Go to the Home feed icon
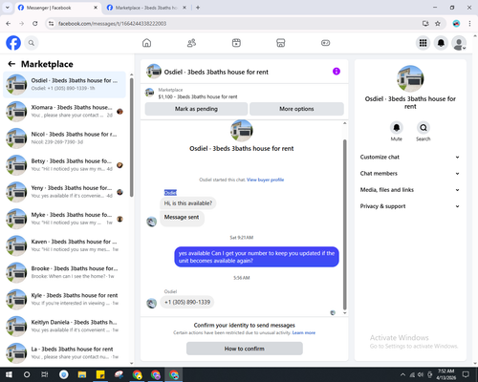This screenshot has height=382, width=478. 146,43
